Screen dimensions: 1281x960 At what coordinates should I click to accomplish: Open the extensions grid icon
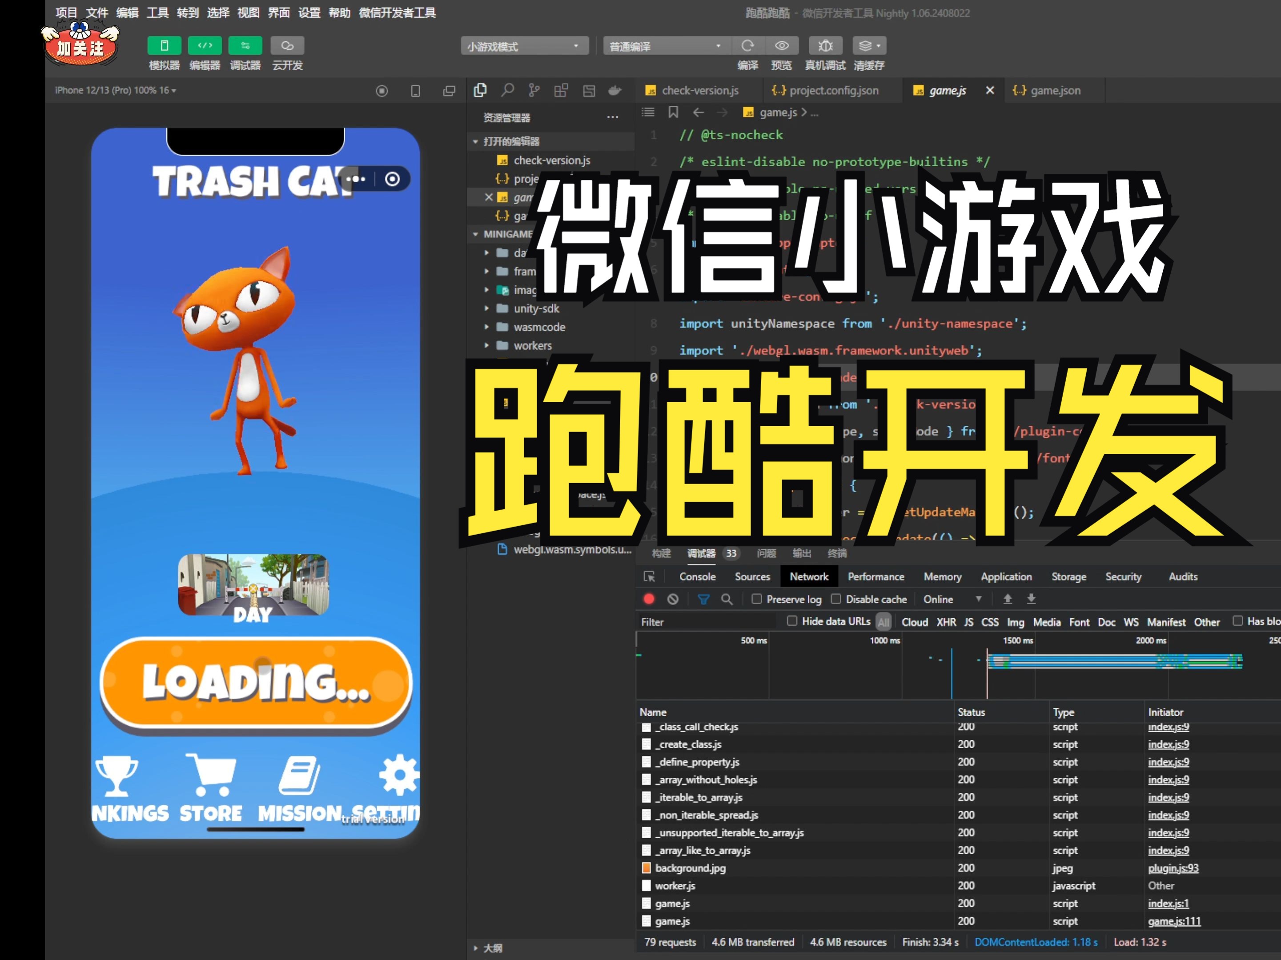(x=561, y=90)
